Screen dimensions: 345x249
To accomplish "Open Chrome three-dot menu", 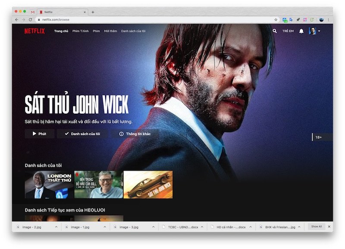I will tap(328, 19).
